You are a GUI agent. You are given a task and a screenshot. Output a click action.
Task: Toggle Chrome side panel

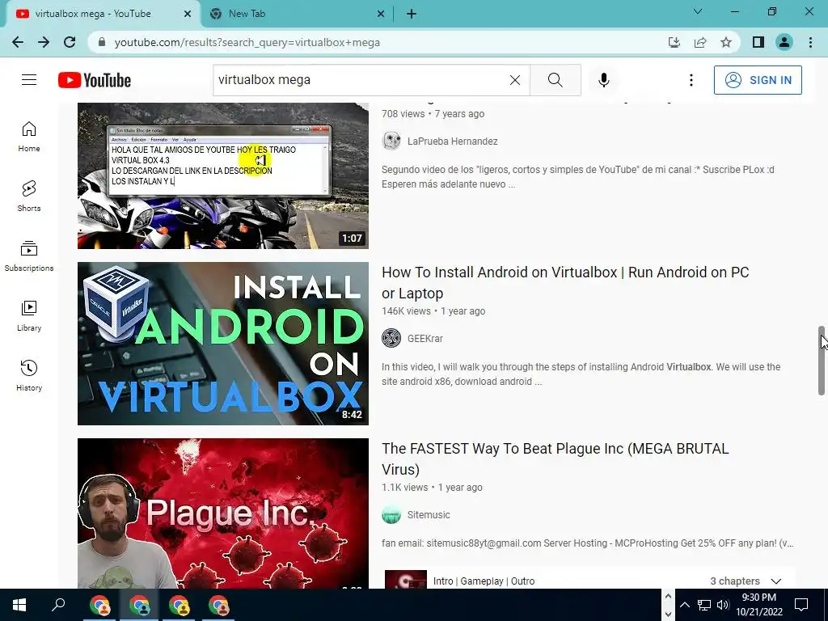pos(758,42)
